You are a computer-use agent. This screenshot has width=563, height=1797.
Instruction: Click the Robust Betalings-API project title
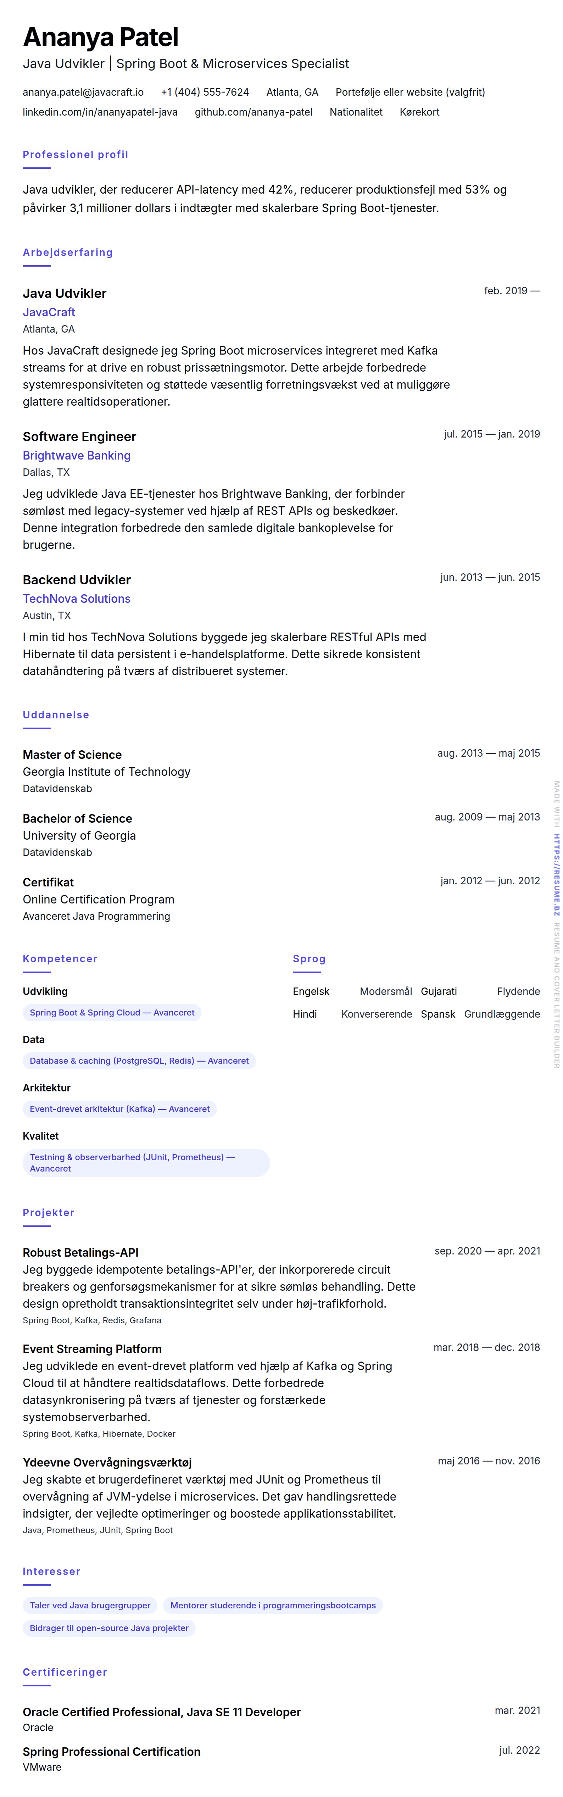(81, 1252)
